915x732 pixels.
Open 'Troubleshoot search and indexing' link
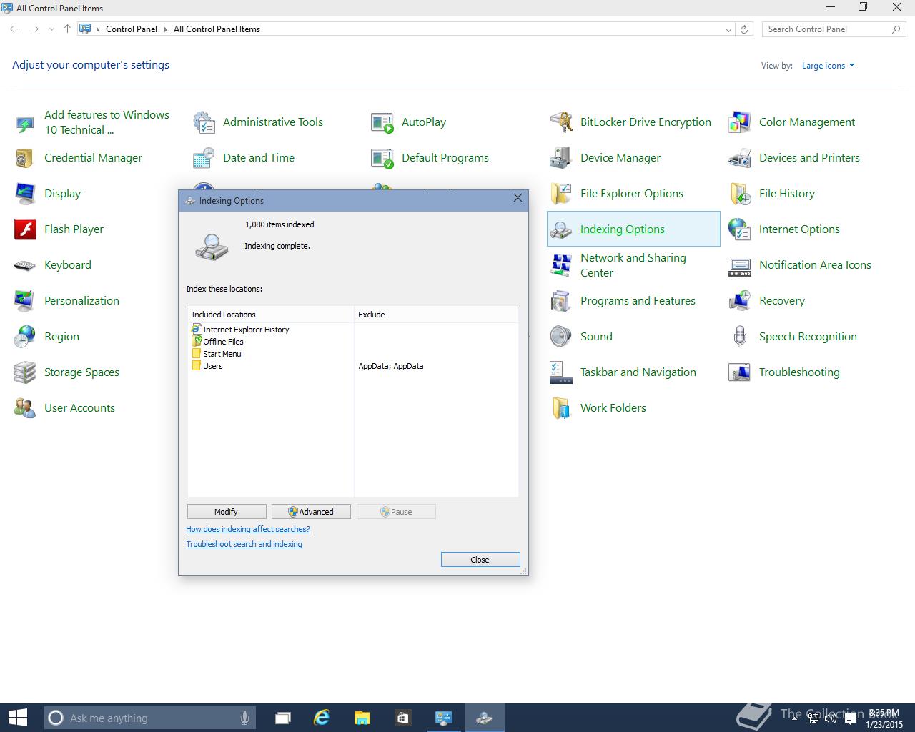point(244,544)
